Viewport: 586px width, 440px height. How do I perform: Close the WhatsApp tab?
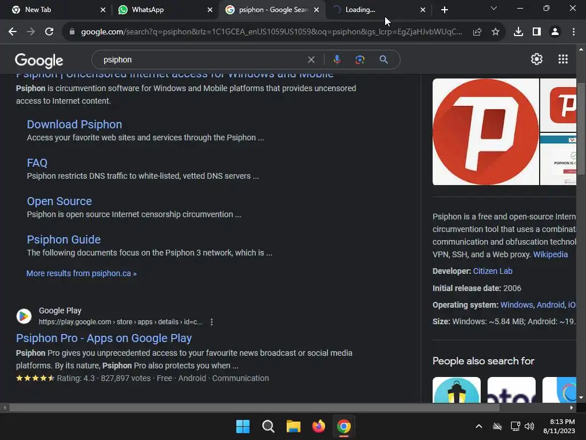point(210,10)
